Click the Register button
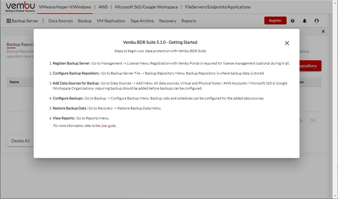 pos(275,21)
